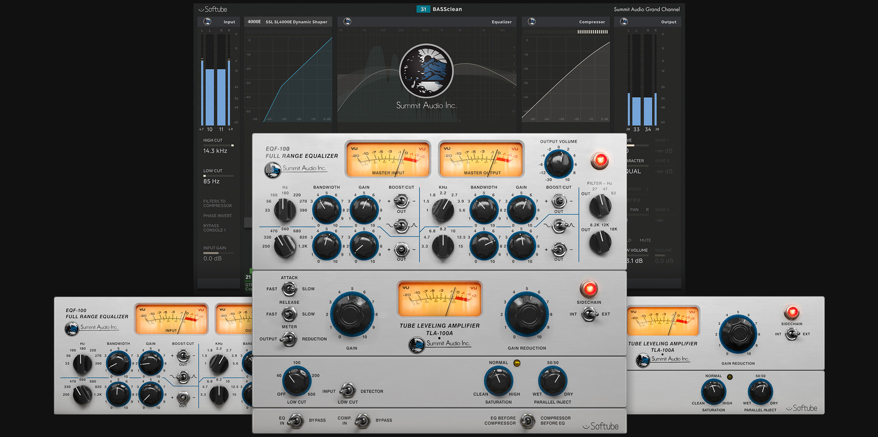Click the Softube logo in top-left corner

213,9
